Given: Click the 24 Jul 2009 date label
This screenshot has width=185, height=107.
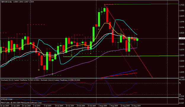Looking at the screenshot, I should (x=81, y=106).
